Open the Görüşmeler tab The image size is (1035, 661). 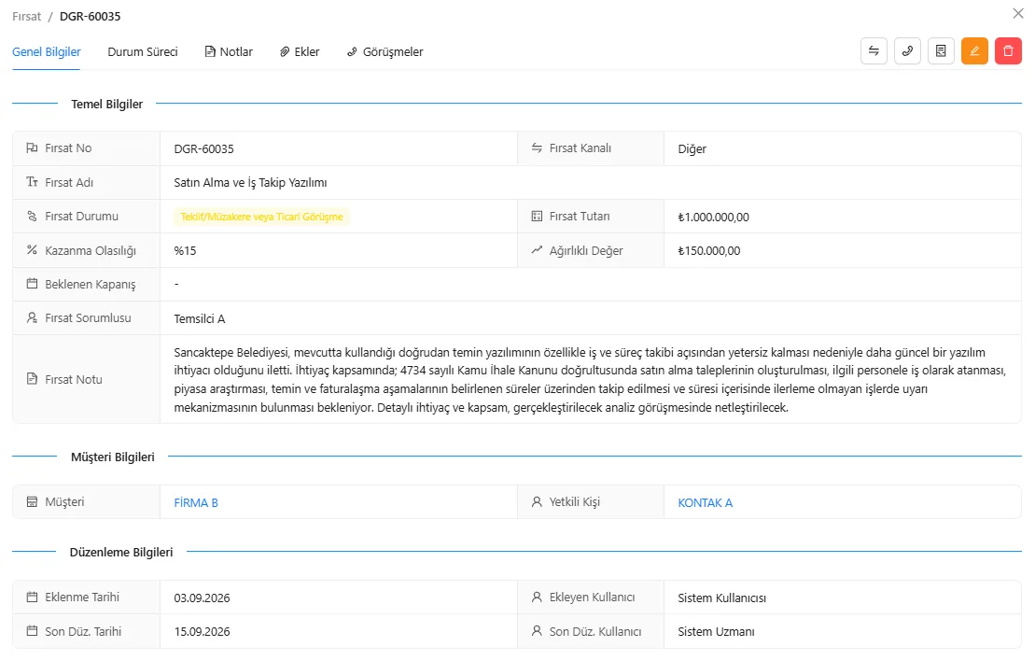(385, 51)
